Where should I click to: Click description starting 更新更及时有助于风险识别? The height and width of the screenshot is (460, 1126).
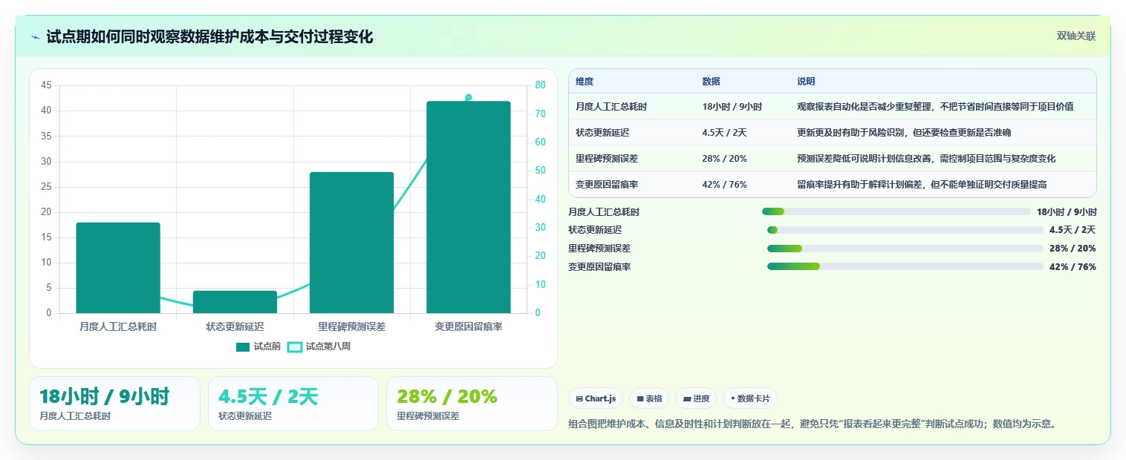click(904, 133)
